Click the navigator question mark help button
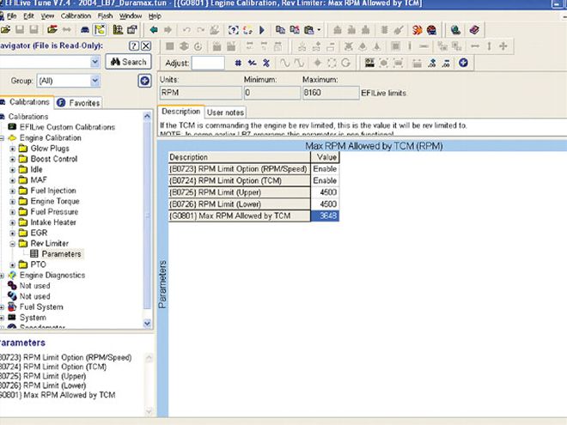The width and height of the screenshot is (567, 425). tap(134, 46)
